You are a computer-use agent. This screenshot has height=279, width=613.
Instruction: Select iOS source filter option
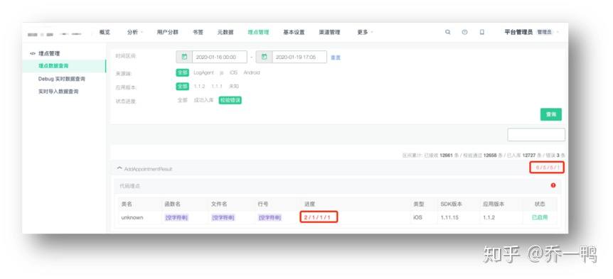click(x=233, y=72)
